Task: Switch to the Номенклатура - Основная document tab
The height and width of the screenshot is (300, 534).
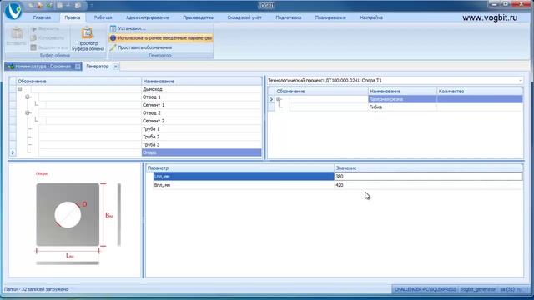Action: [43, 67]
